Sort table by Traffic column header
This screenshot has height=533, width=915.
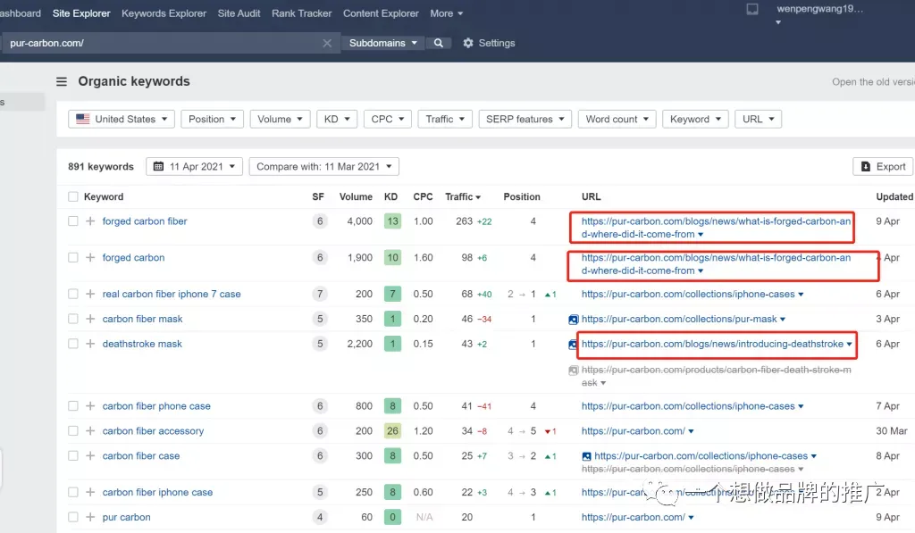click(463, 197)
